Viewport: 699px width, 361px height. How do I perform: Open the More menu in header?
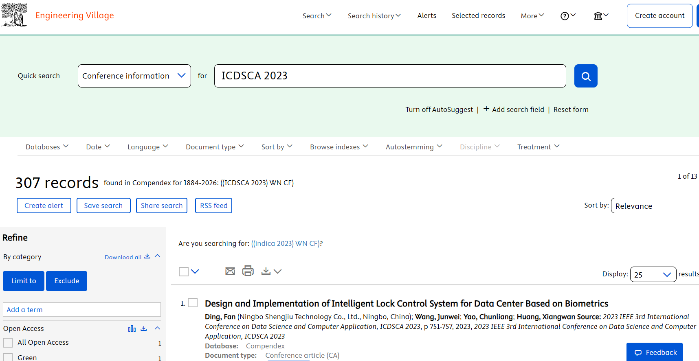pyautogui.click(x=532, y=16)
